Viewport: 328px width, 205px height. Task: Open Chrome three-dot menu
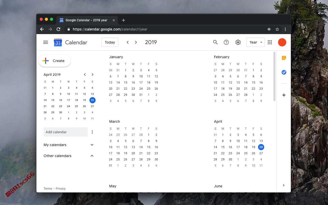click(285, 29)
